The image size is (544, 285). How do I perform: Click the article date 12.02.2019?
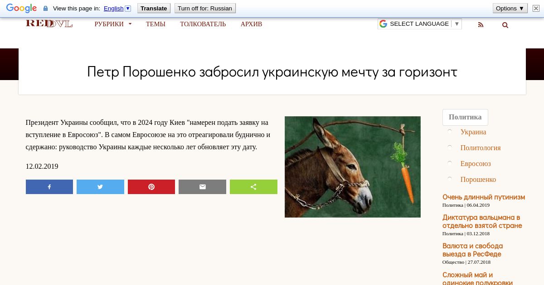point(42,166)
